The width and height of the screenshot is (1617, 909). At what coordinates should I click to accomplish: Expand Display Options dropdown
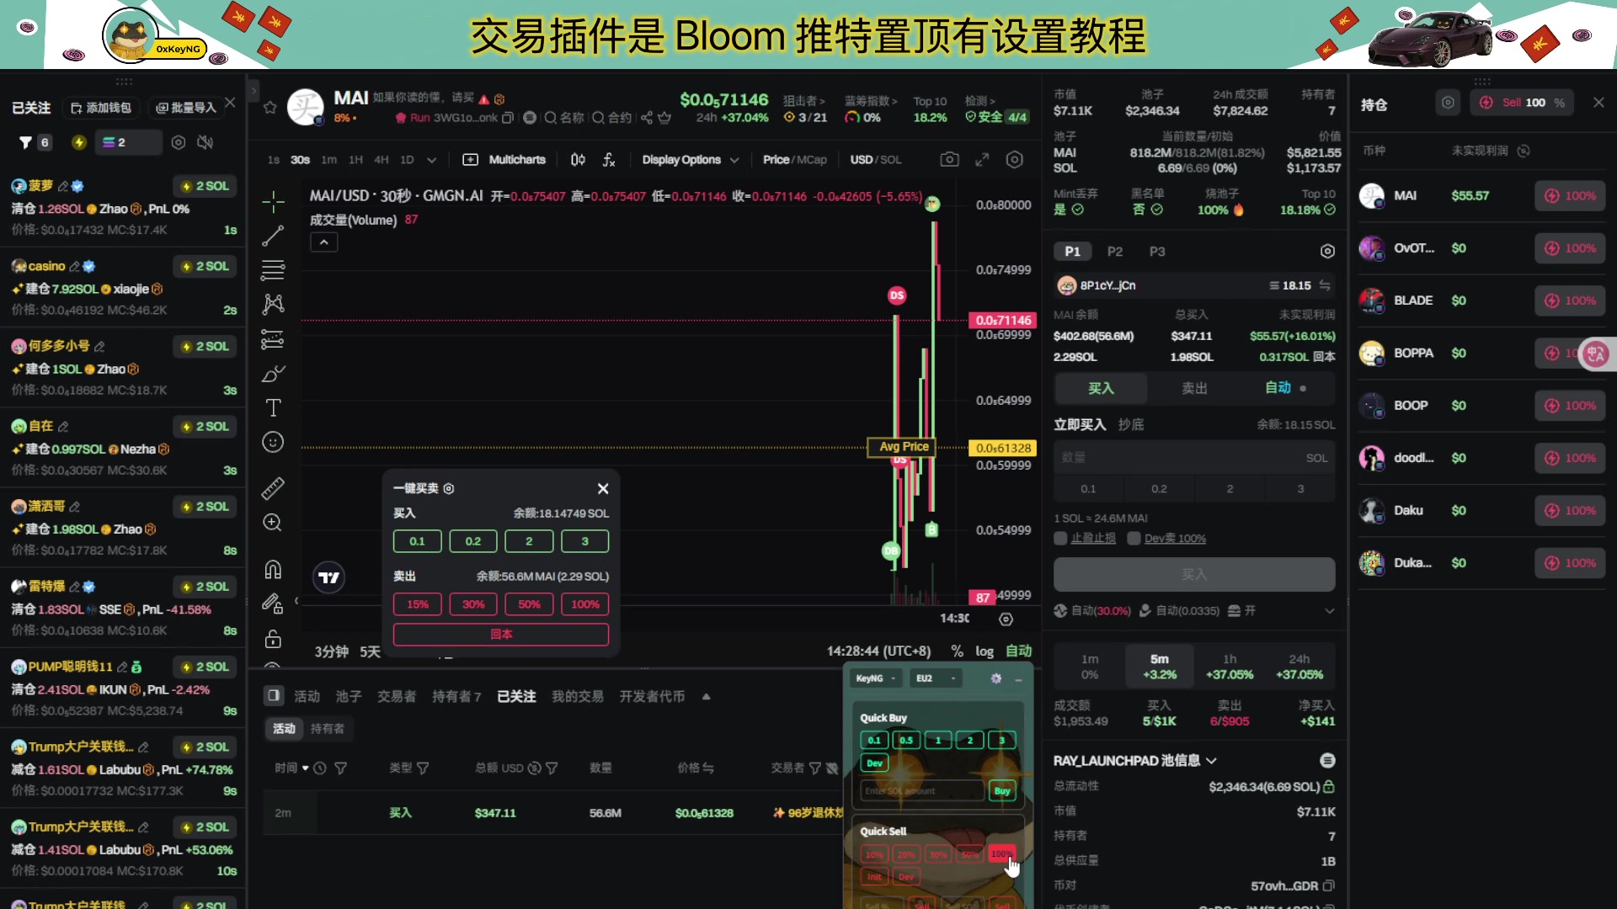691,160
